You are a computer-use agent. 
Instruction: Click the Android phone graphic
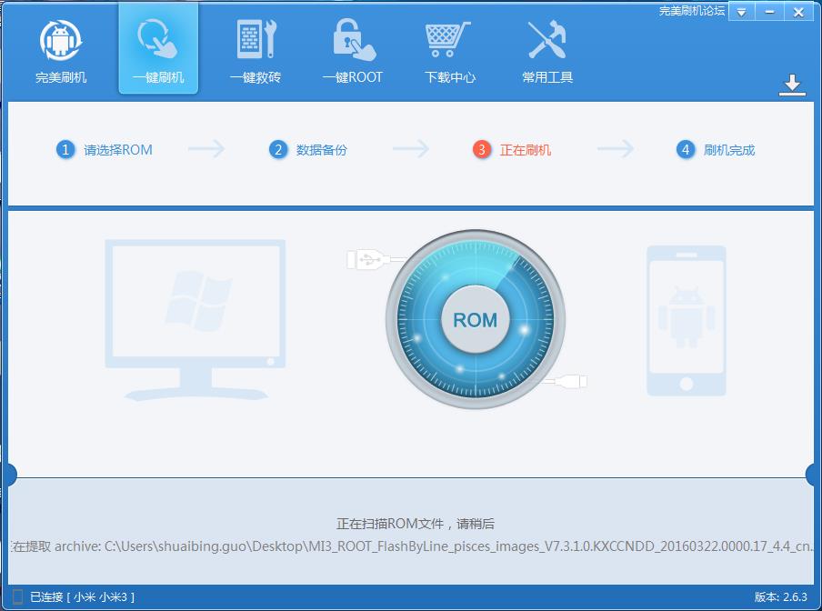pyautogui.click(x=686, y=320)
